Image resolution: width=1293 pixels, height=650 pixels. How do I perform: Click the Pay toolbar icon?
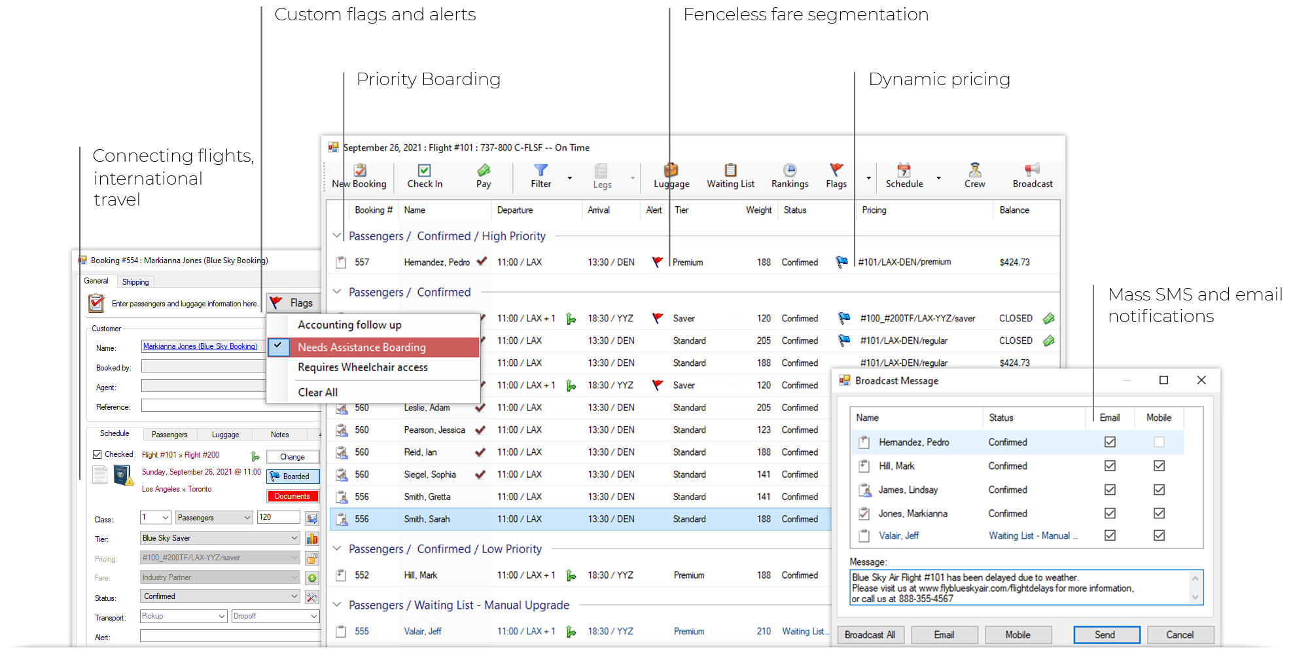pos(484,171)
